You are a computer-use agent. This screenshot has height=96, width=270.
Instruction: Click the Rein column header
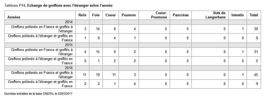[82, 15]
